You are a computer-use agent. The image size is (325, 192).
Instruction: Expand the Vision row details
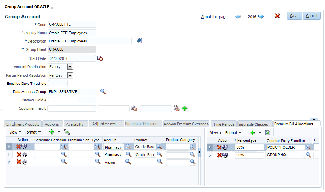point(9,162)
